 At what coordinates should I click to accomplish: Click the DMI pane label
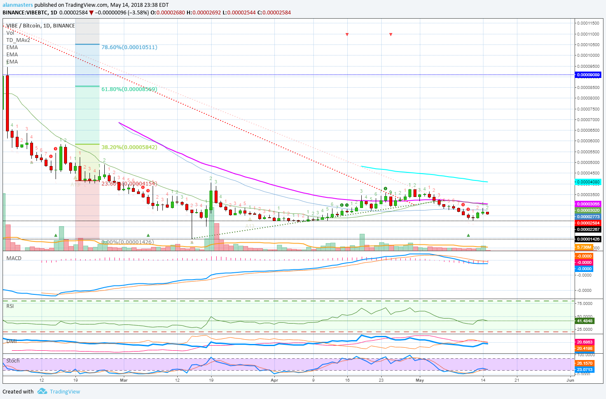point(11,341)
